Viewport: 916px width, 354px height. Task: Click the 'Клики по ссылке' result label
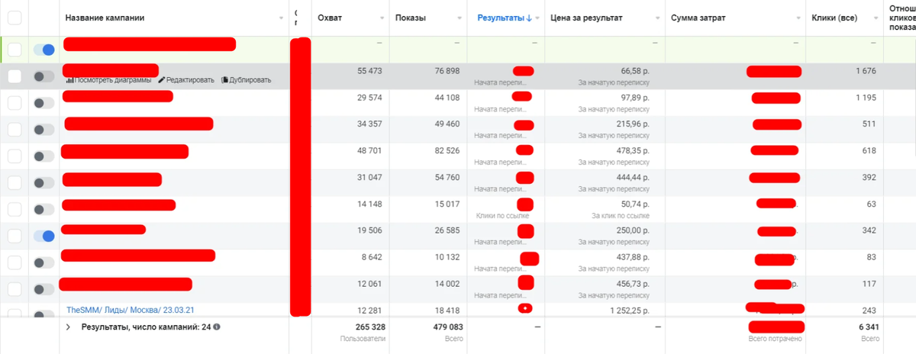(x=501, y=216)
